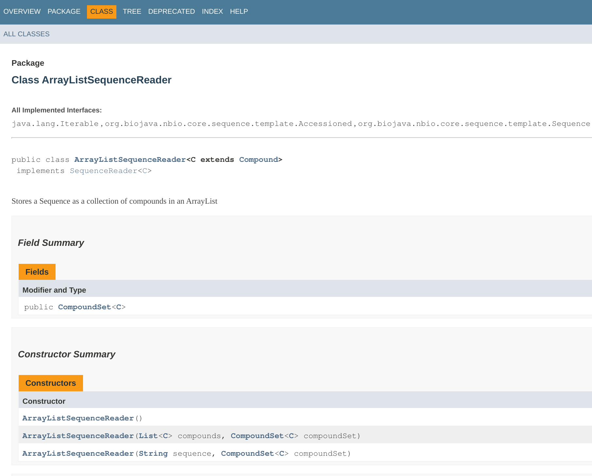Open the INDEX page
The image size is (592, 476).
tap(212, 11)
